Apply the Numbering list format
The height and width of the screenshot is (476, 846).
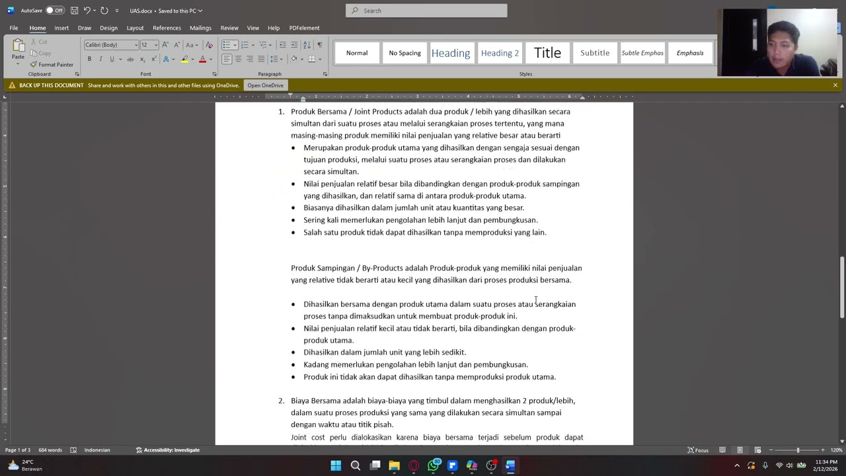pos(245,45)
